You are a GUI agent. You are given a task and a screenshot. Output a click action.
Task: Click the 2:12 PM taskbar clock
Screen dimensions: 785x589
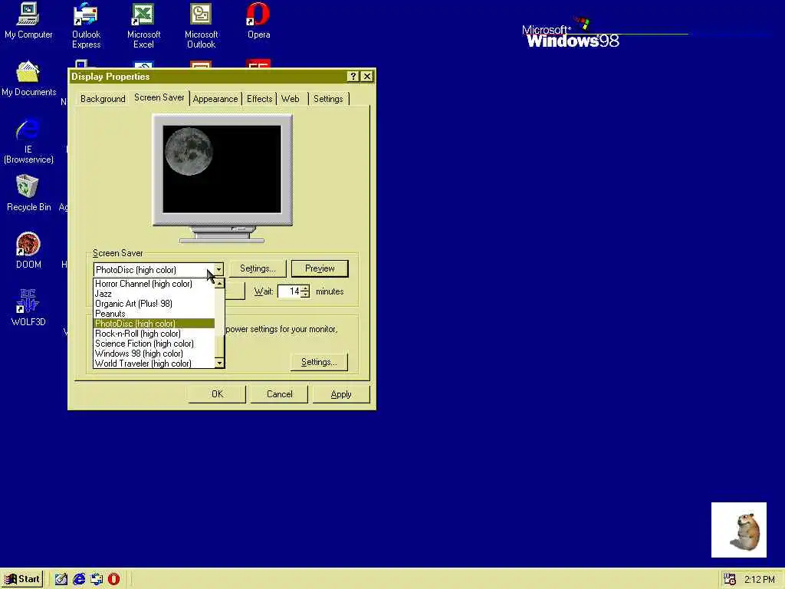(760, 580)
